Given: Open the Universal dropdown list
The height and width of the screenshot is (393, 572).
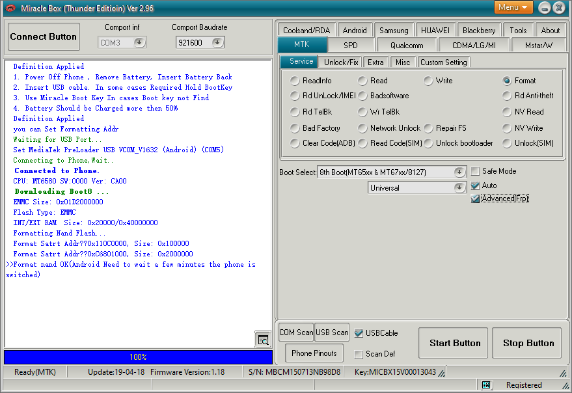Looking at the screenshot, I should click(459, 188).
